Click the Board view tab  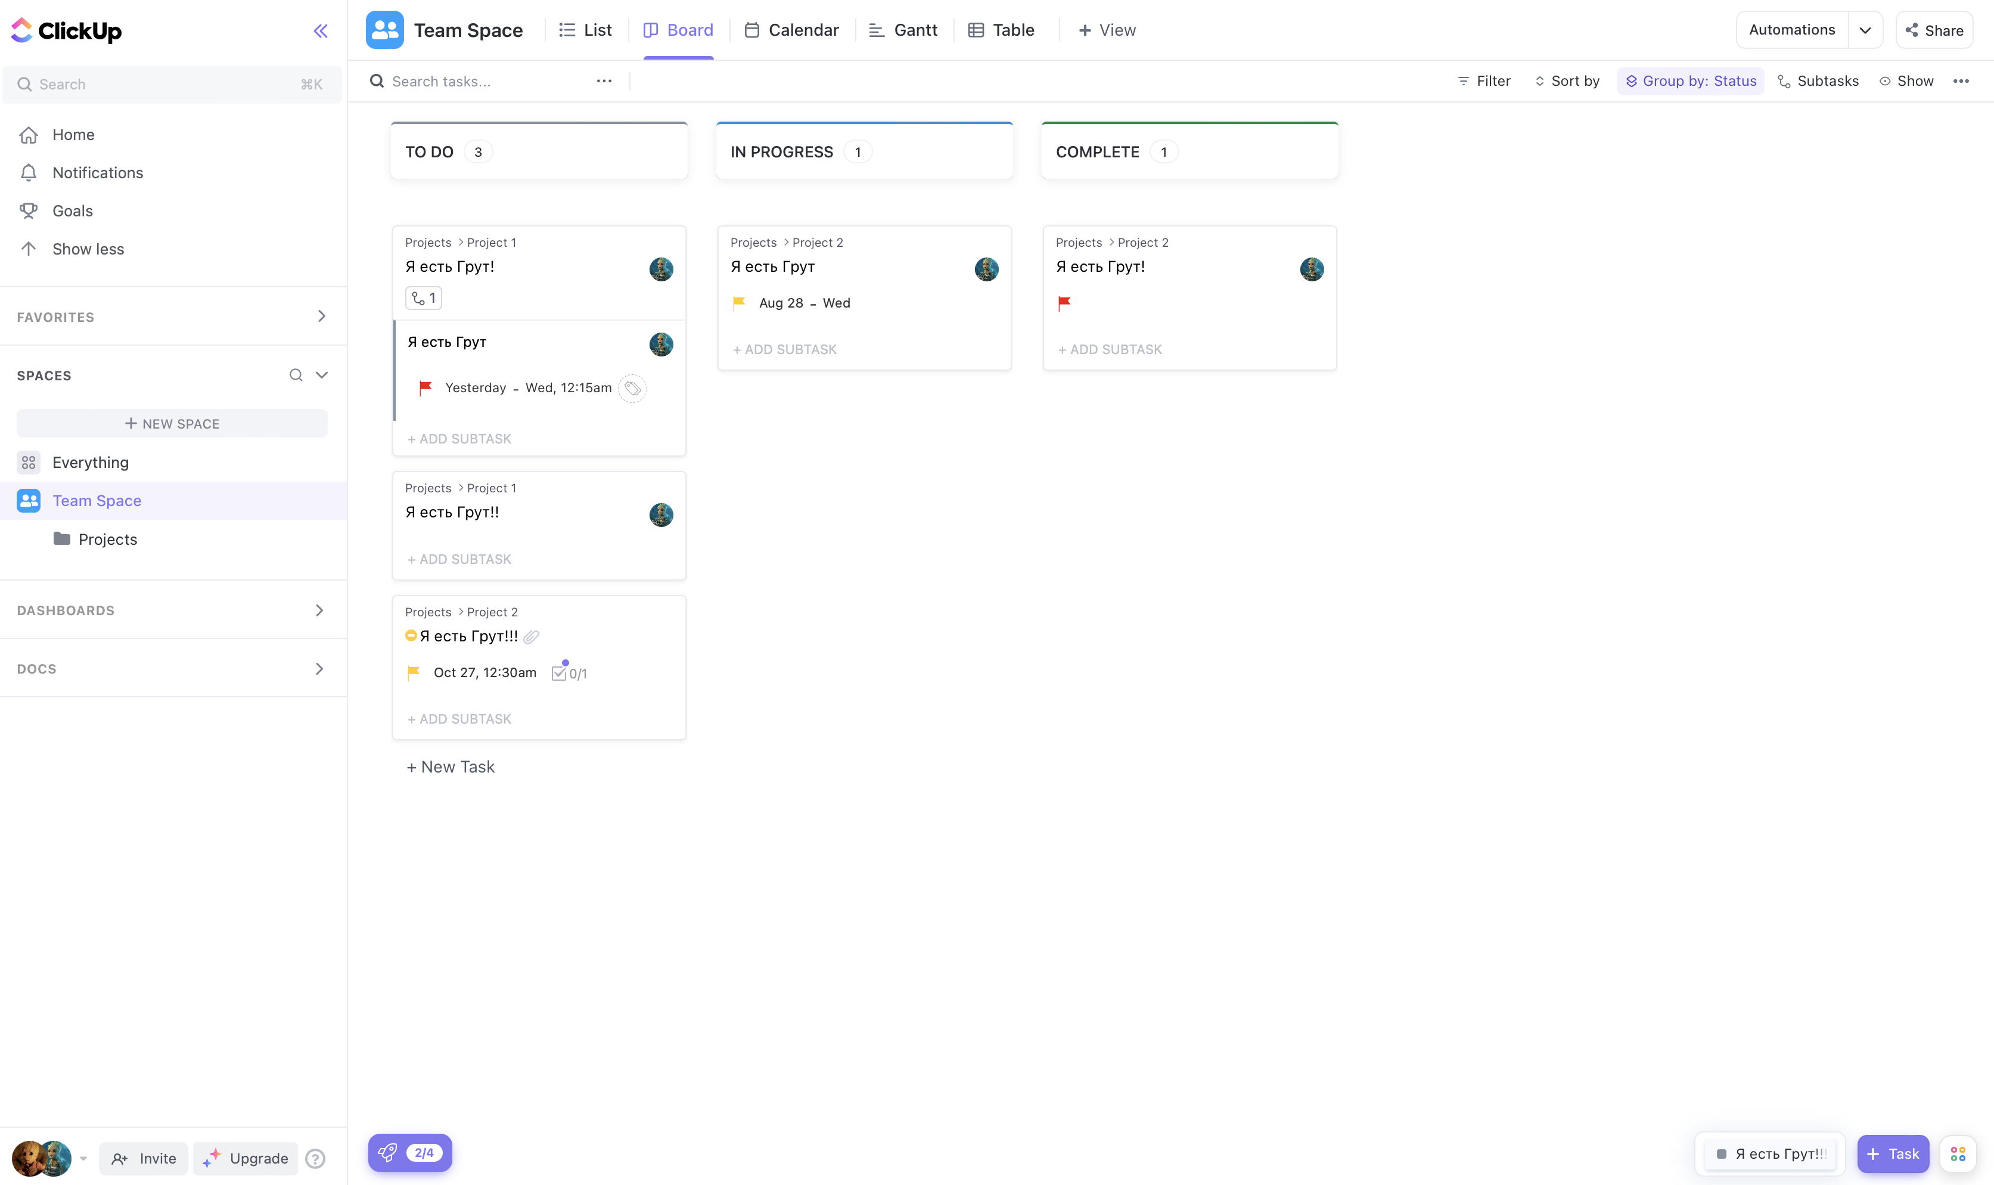pos(677,30)
